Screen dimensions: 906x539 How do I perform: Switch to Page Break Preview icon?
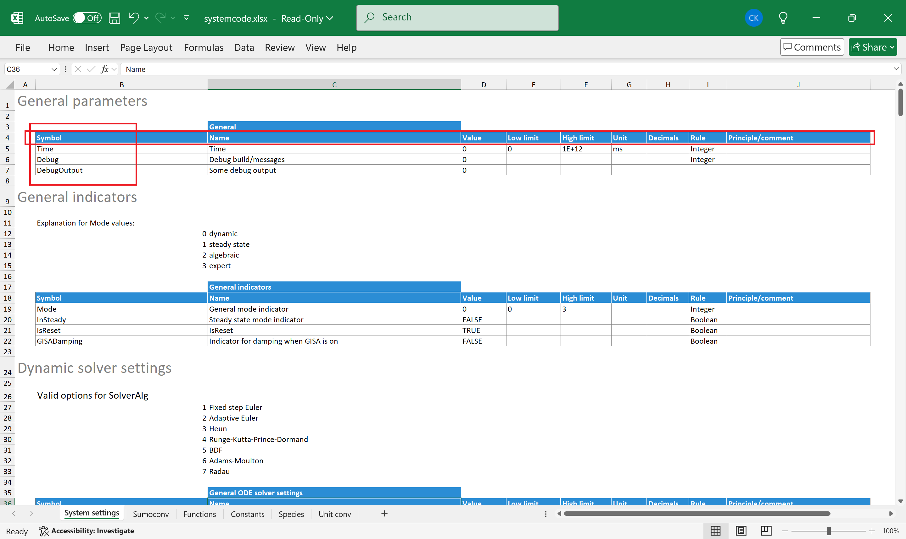(766, 531)
